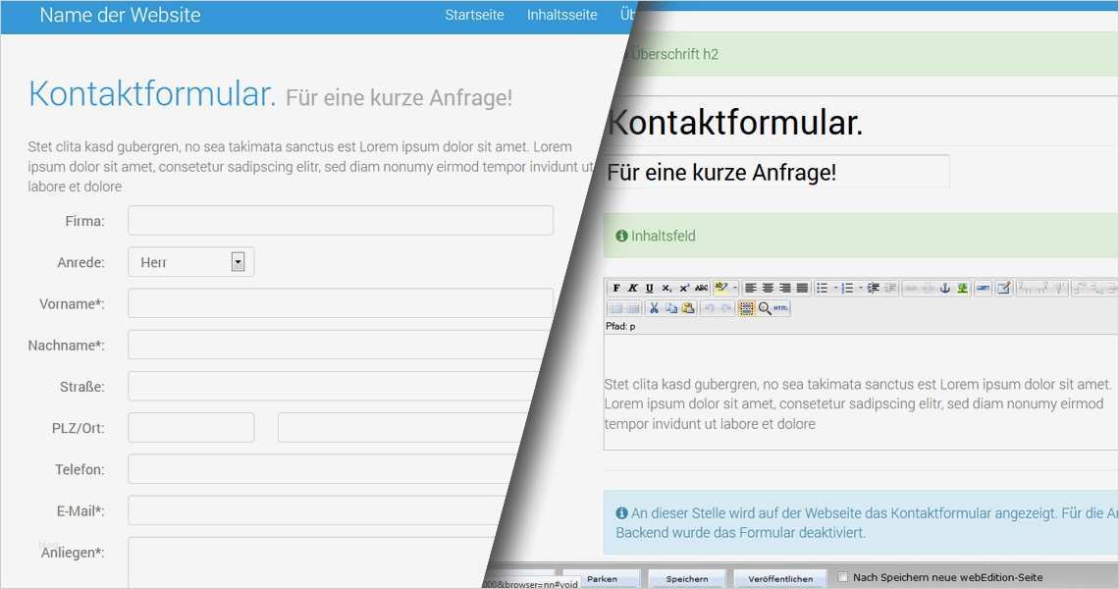Apply superscript formatting
1119x589 pixels.
click(684, 288)
